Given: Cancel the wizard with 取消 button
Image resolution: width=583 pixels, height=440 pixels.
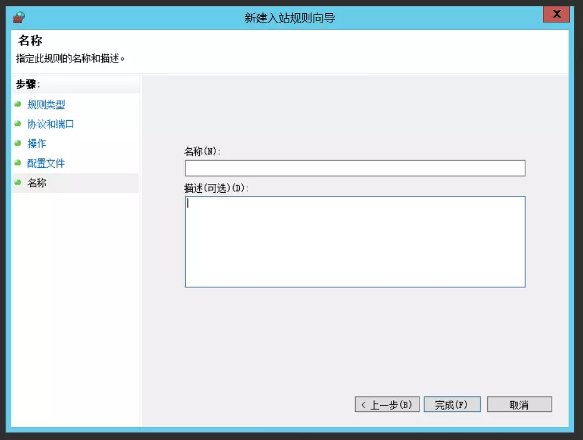Looking at the screenshot, I should pos(519,405).
